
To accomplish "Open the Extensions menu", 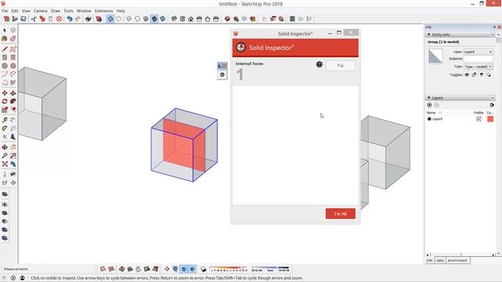I will 104,11.
